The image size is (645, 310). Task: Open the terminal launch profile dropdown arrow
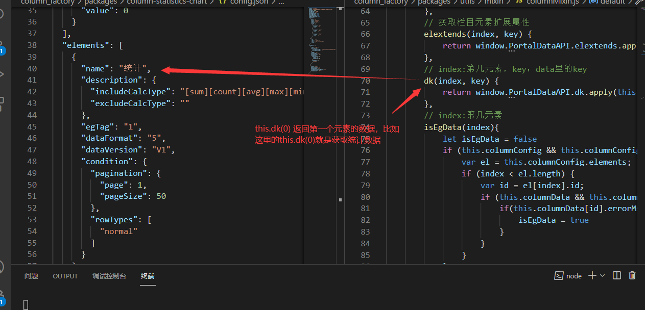click(x=602, y=276)
